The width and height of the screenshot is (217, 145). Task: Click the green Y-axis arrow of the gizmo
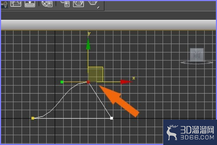pyautogui.click(x=88, y=44)
